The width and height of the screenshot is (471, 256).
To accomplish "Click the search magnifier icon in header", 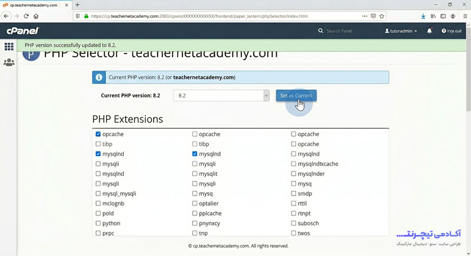I will click(320, 31).
